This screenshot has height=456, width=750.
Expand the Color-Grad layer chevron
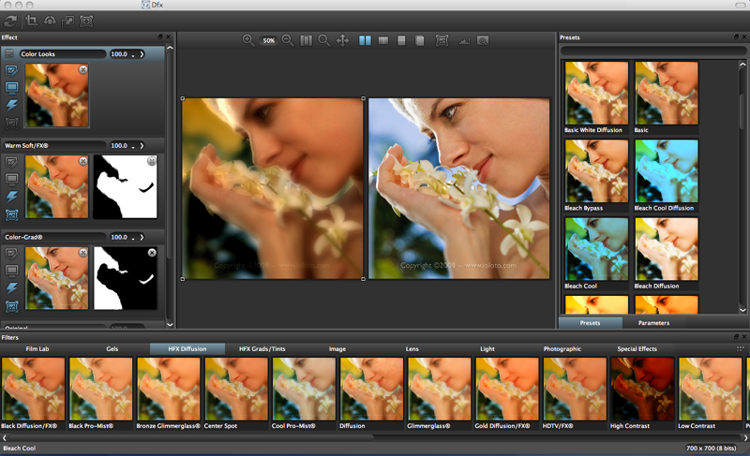click(x=142, y=238)
